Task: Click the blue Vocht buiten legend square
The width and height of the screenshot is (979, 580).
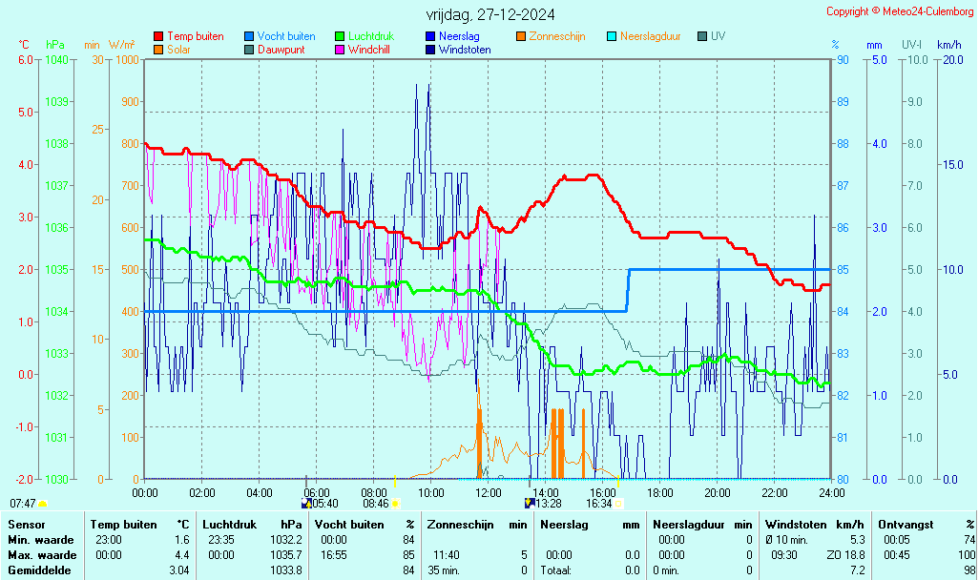Action: click(249, 36)
